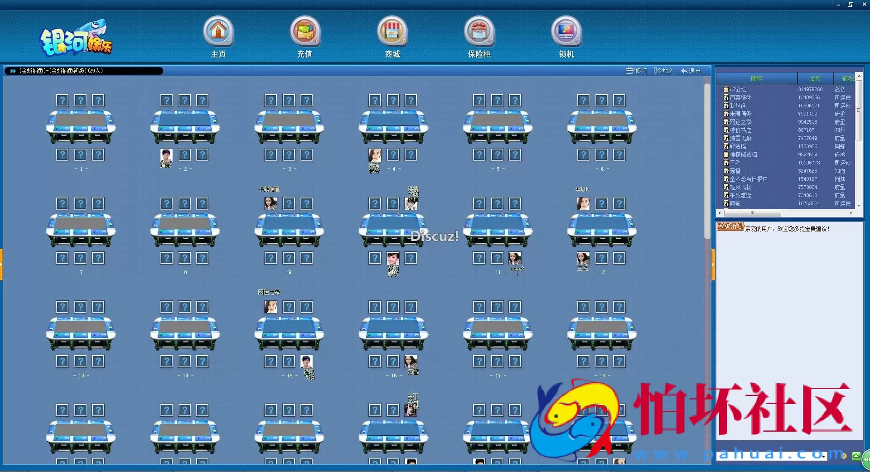The image size is (870, 472).
Task: Click the user list scroll-right arrow
Action: coord(851,213)
